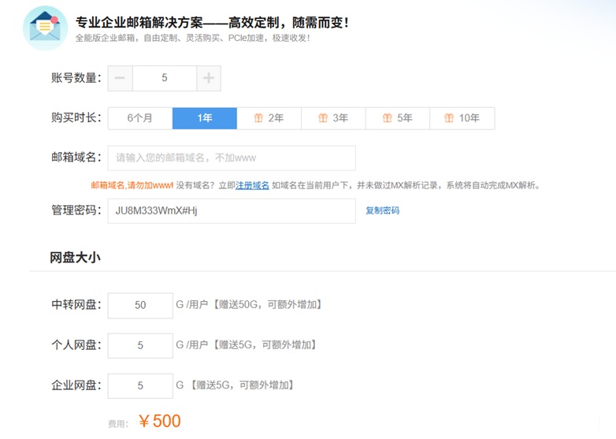Select 10年 purchase duration
Screen dimensions: 616x439
click(462, 118)
